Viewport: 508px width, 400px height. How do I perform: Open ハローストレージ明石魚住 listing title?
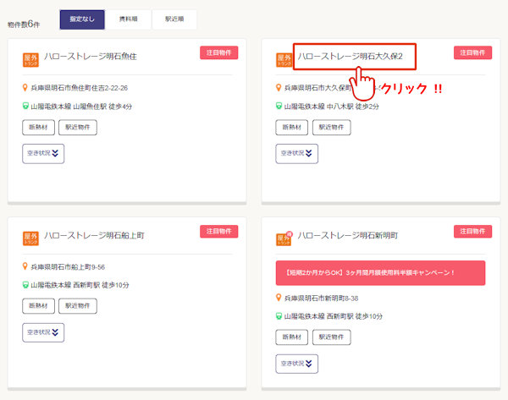(x=91, y=57)
